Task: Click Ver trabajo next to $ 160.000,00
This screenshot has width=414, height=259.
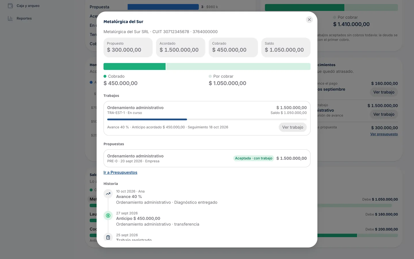Action: [x=384, y=92]
